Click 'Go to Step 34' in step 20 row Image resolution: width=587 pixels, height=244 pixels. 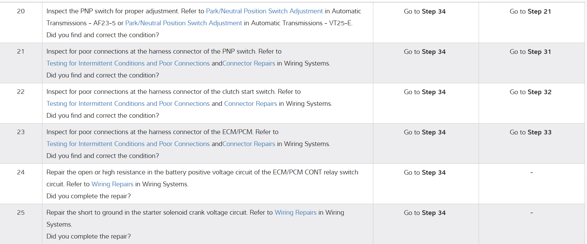tap(425, 12)
